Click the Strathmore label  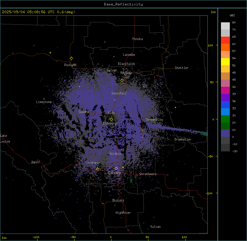148,174
